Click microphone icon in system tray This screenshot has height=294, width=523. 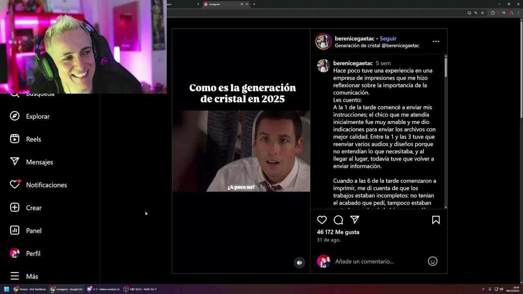pyautogui.click(x=490, y=289)
